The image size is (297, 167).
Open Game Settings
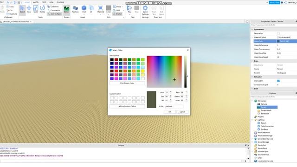(145, 10)
